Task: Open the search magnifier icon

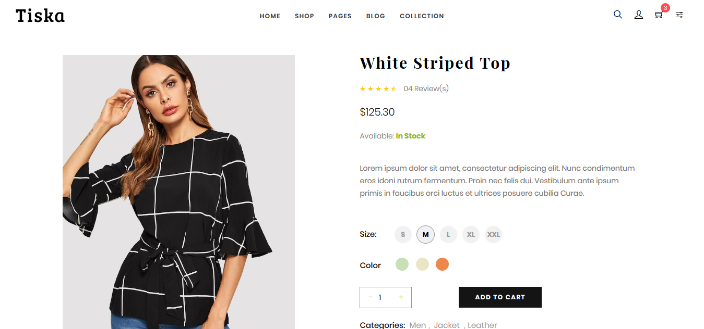Action: click(618, 15)
